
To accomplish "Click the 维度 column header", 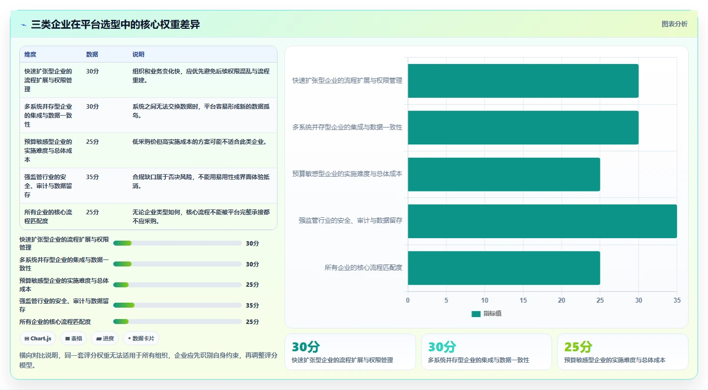I will [30, 54].
